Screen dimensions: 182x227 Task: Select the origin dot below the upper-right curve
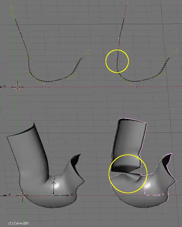click(136, 87)
